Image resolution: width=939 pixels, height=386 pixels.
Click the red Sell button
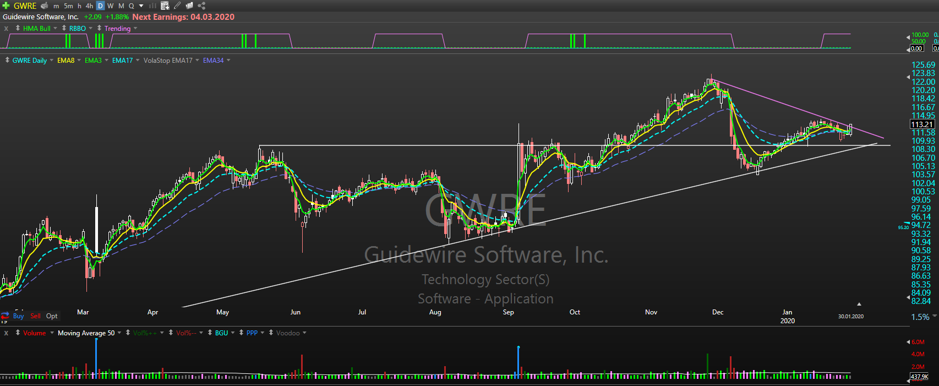[35, 316]
